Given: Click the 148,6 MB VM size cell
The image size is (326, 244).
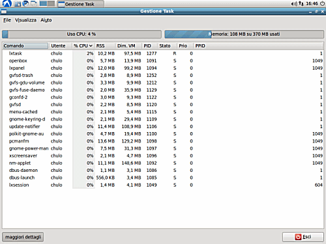Looking at the screenshot, I should (x=131, y=163).
